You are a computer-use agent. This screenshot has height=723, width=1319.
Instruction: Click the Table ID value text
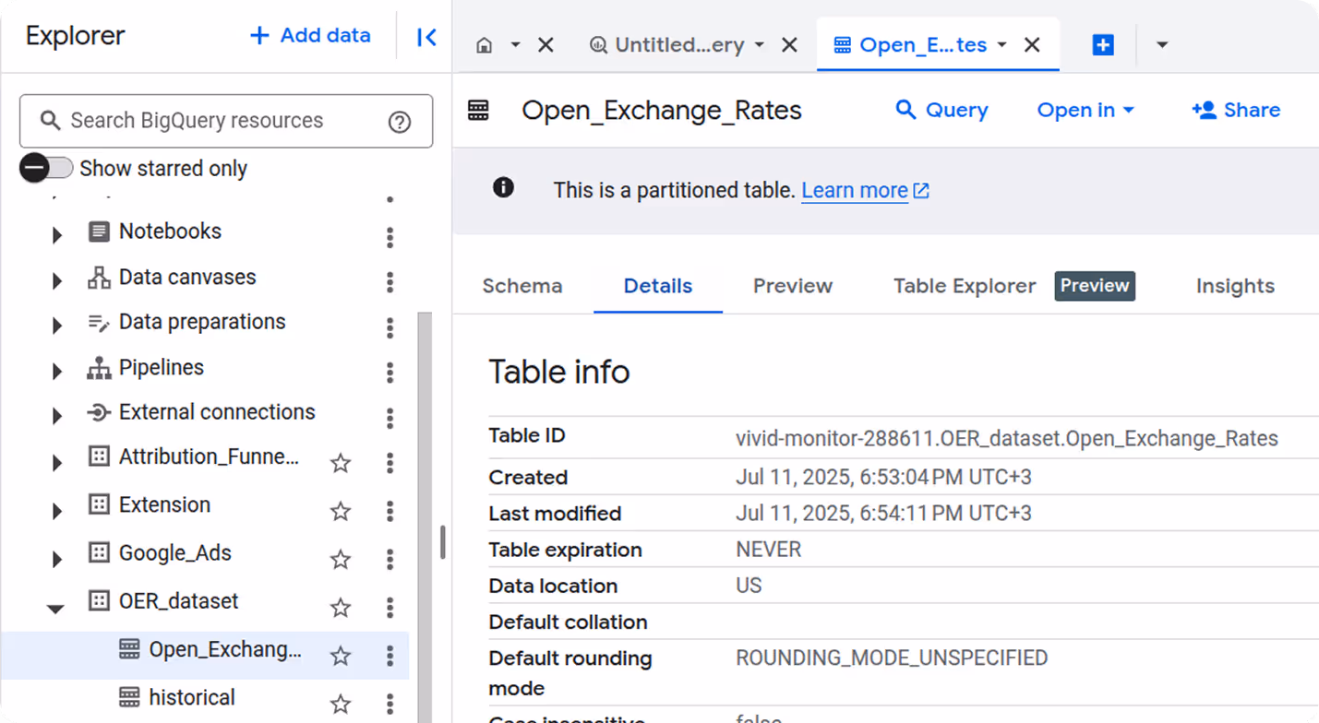(x=1007, y=439)
